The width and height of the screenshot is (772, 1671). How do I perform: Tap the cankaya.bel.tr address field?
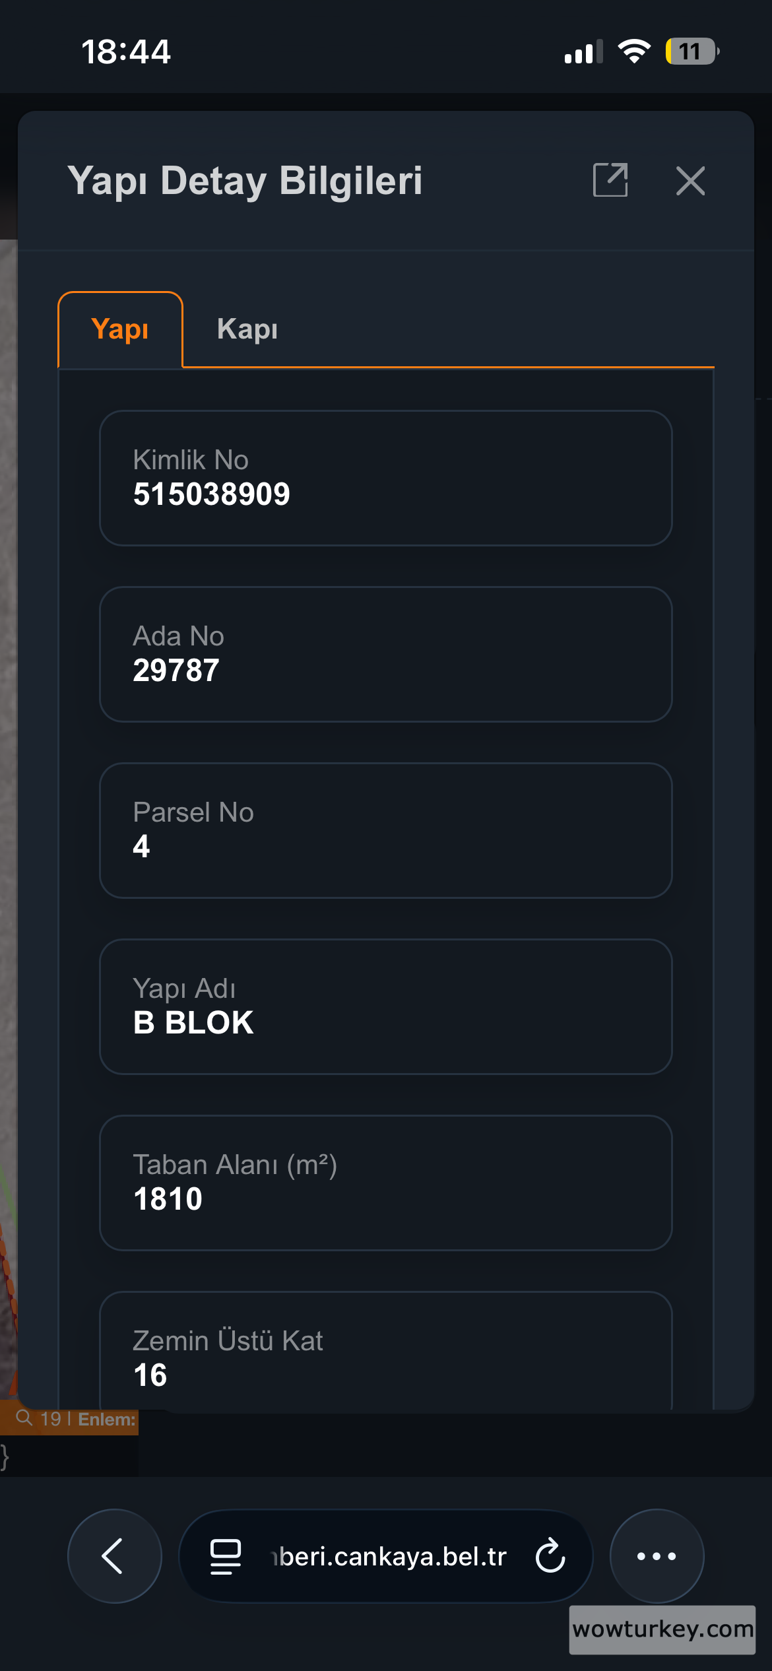pyautogui.click(x=389, y=1556)
